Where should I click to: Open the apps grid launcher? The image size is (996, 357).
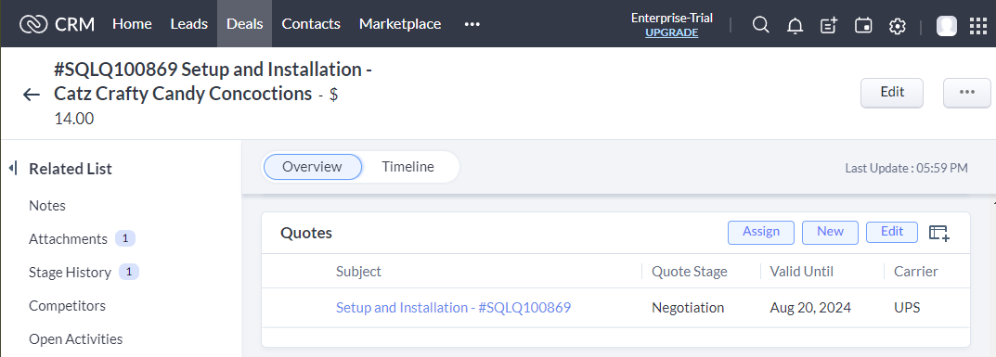point(978,25)
